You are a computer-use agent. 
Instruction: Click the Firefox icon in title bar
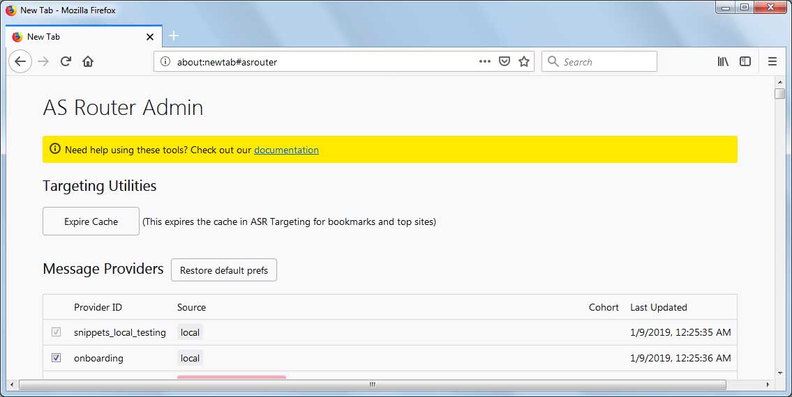coord(10,10)
